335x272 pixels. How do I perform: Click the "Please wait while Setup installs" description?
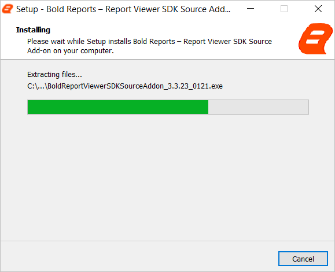[x=149, y=46]
